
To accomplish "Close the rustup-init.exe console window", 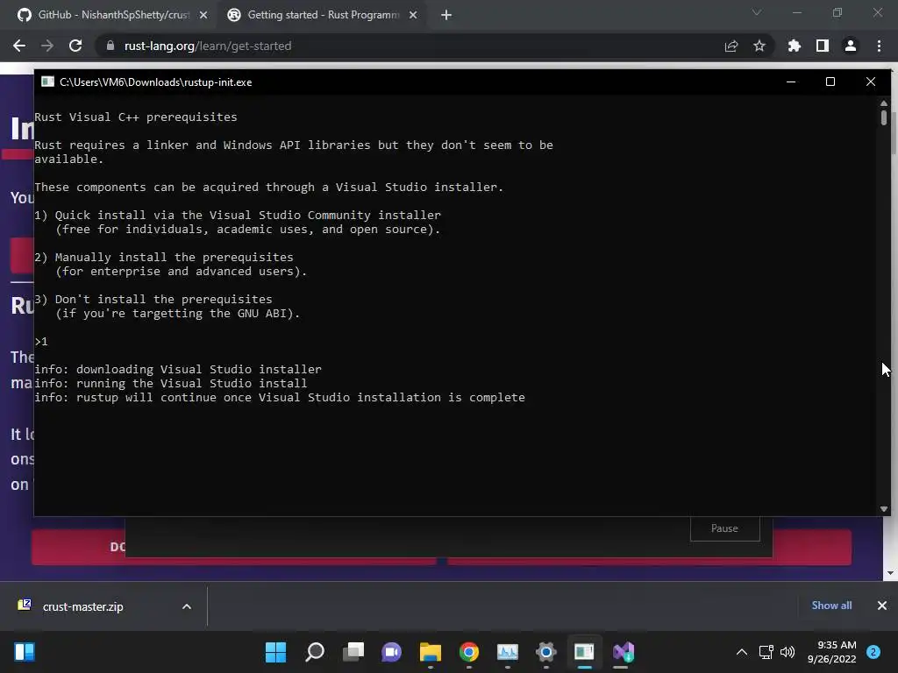I will point(871,81).
